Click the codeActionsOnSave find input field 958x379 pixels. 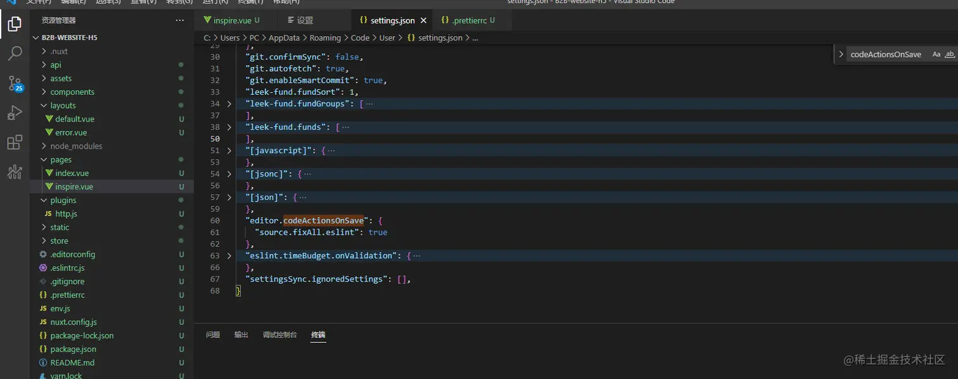887,54
